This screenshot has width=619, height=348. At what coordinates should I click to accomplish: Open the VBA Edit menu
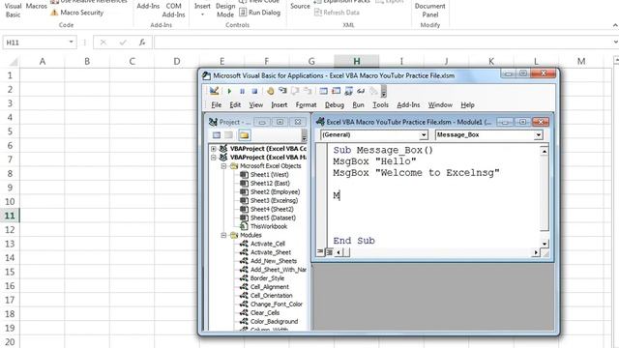pyautogui.click(x=235, y=105)
